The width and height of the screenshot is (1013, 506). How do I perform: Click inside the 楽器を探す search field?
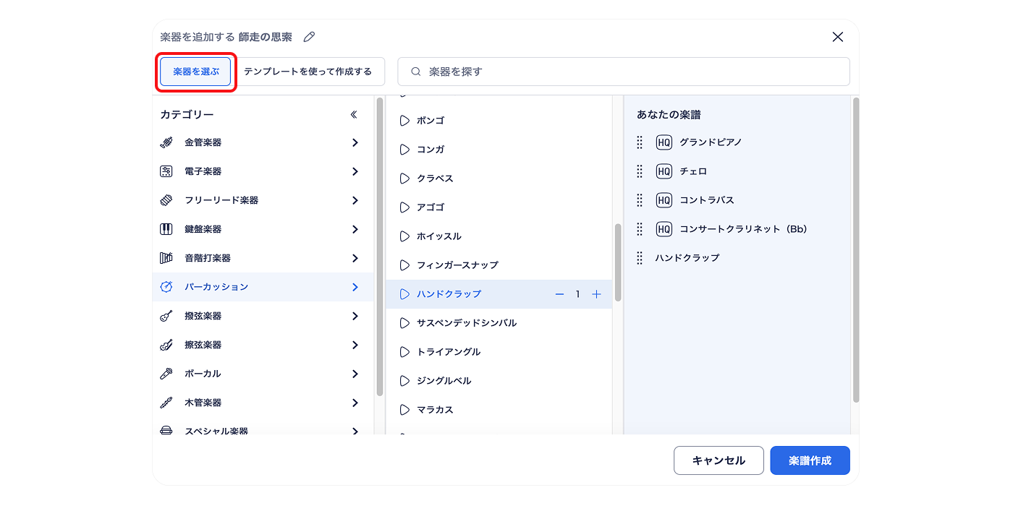pos(624,72)
